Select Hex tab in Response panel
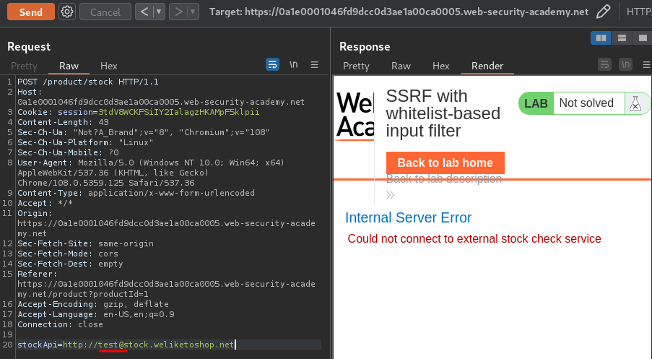The width and height of the screenshot is (652, 359). 440,66
